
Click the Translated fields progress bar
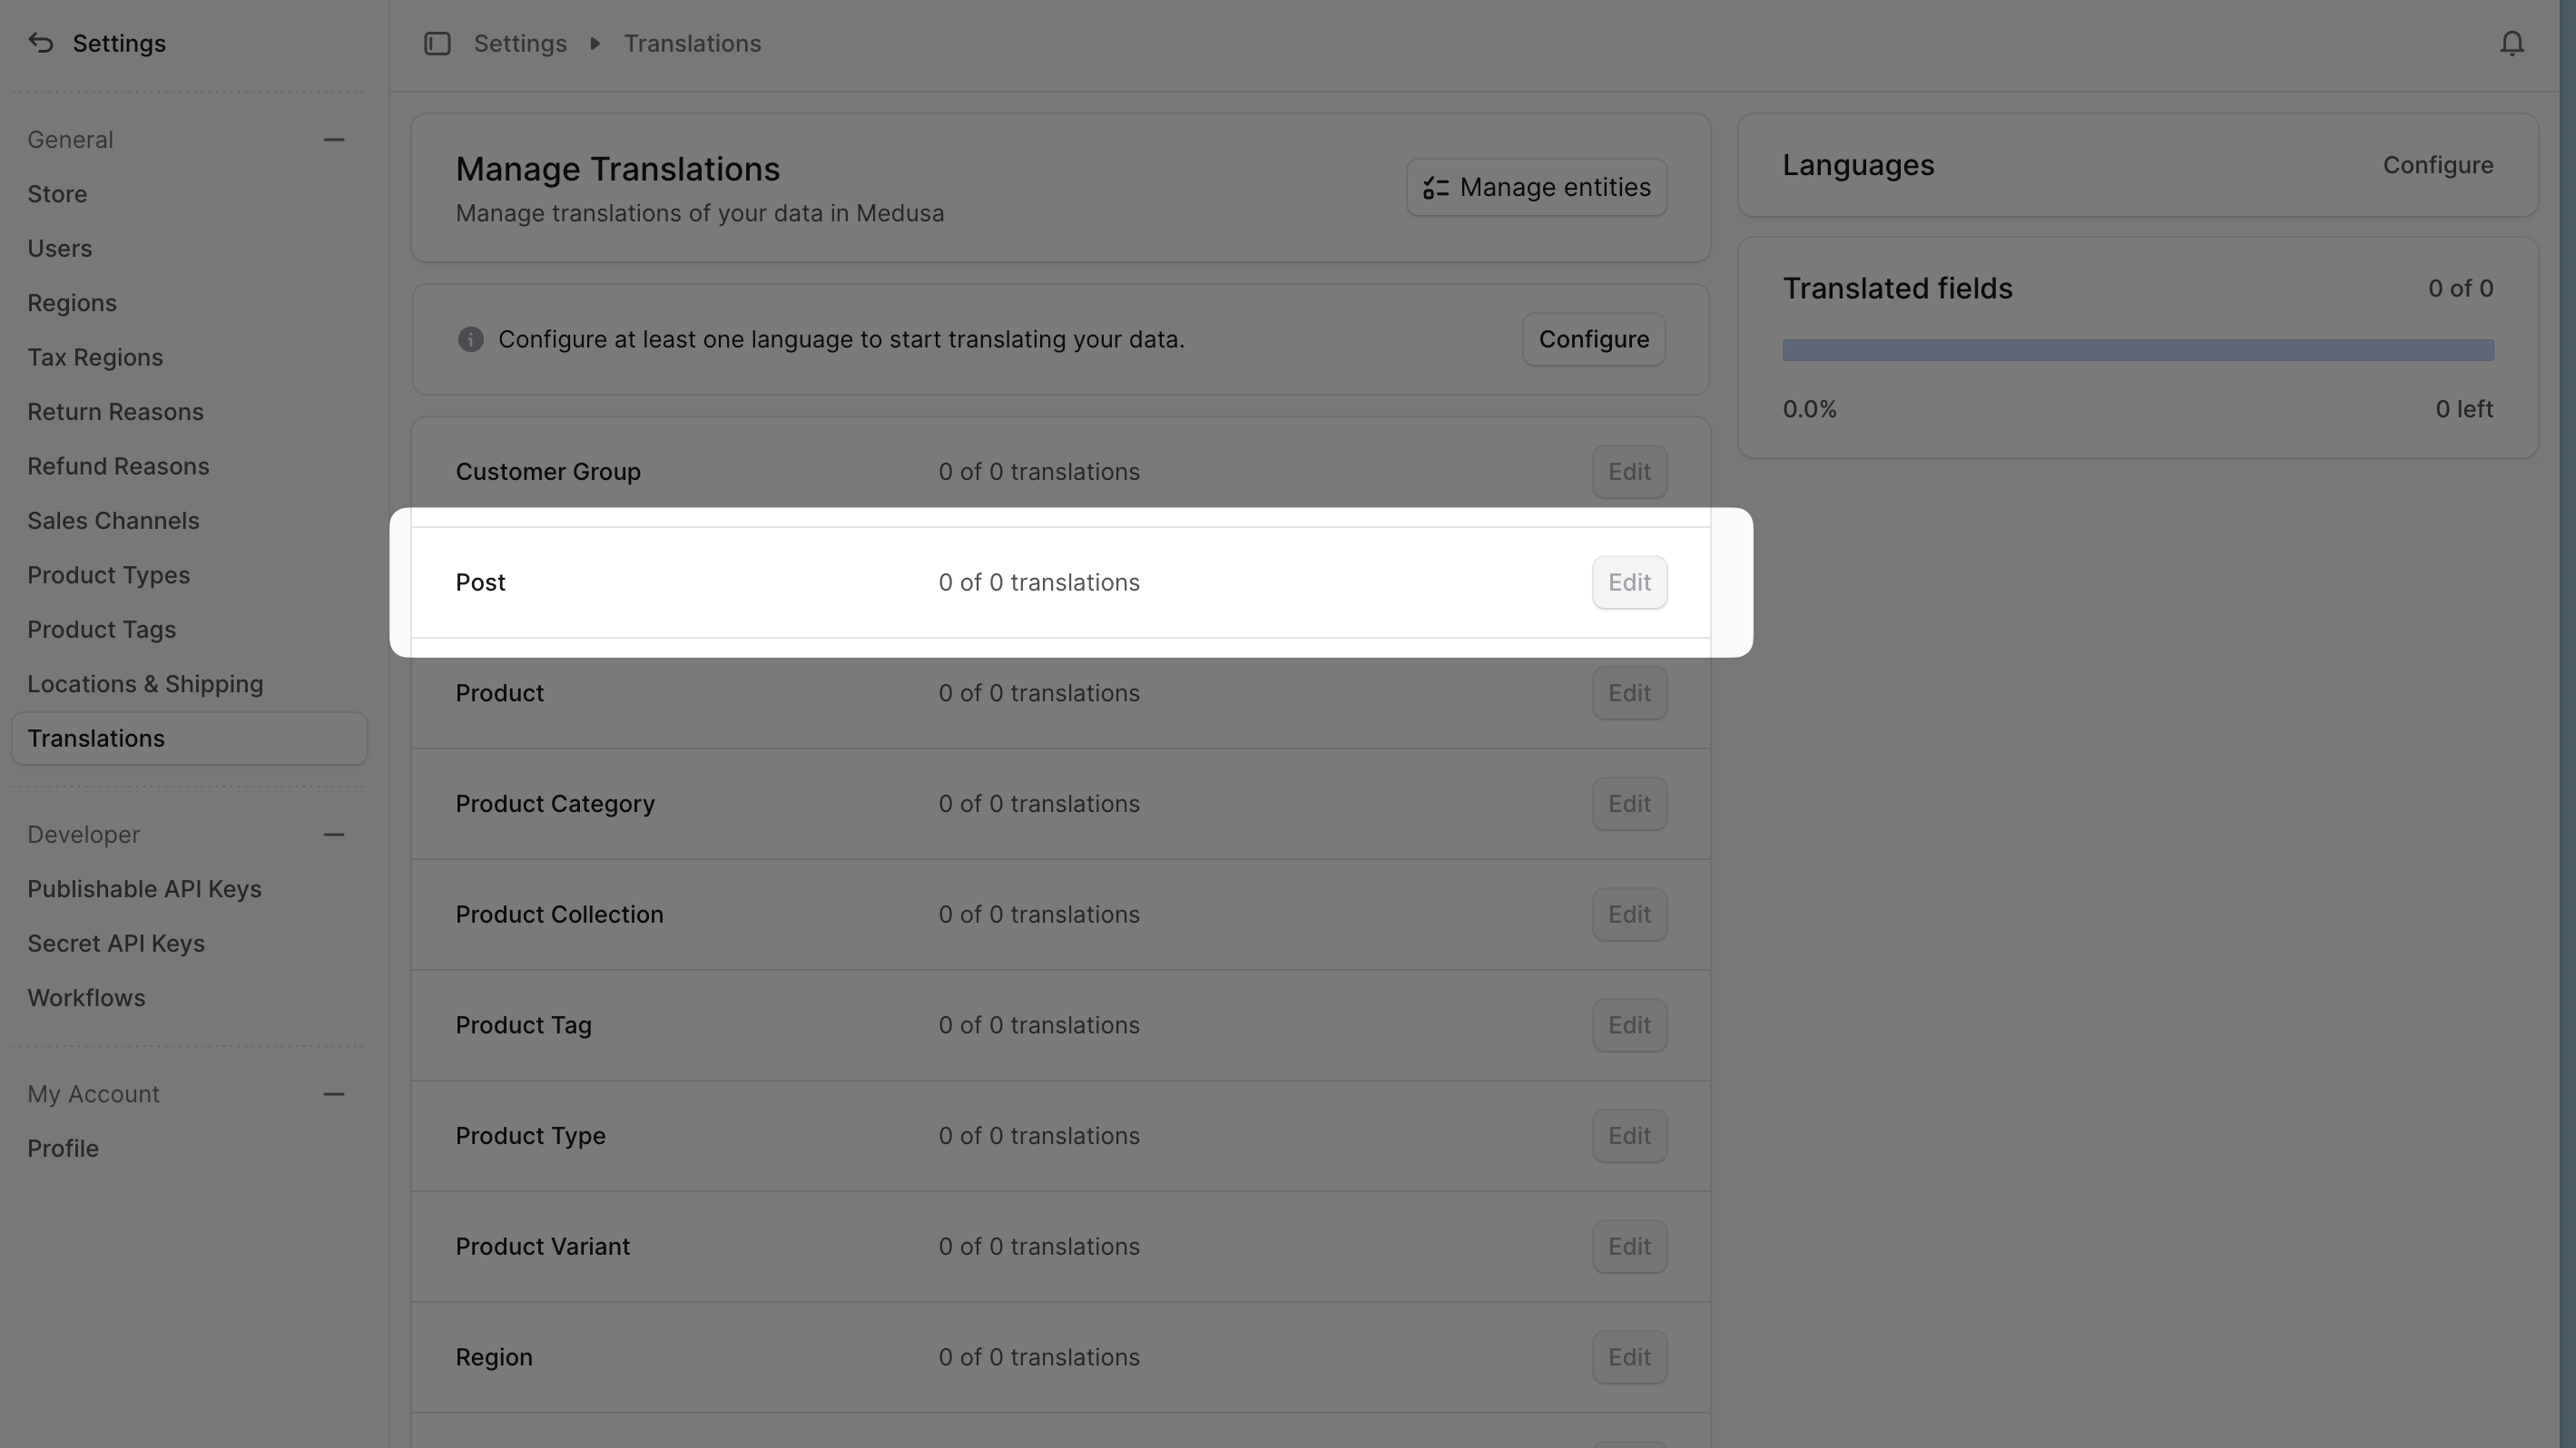2138,350
